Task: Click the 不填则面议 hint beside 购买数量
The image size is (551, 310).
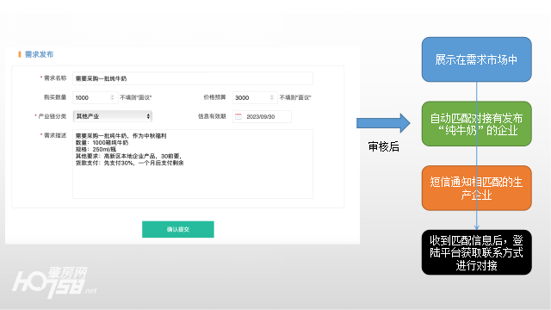Action: click(x=136, y=97)
